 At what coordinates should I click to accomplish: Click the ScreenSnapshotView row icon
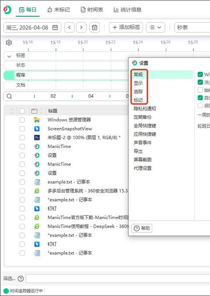37,129
